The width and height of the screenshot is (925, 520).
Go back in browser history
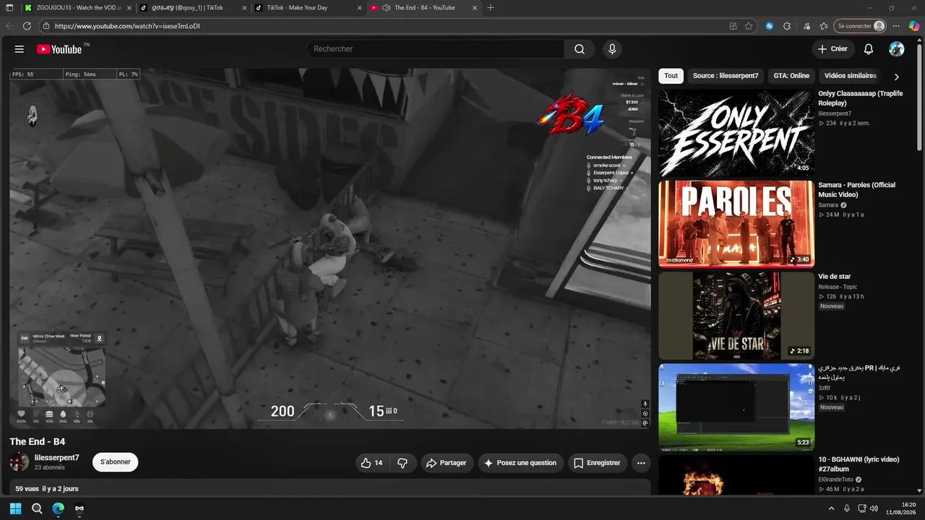click(x=9, y=26)
